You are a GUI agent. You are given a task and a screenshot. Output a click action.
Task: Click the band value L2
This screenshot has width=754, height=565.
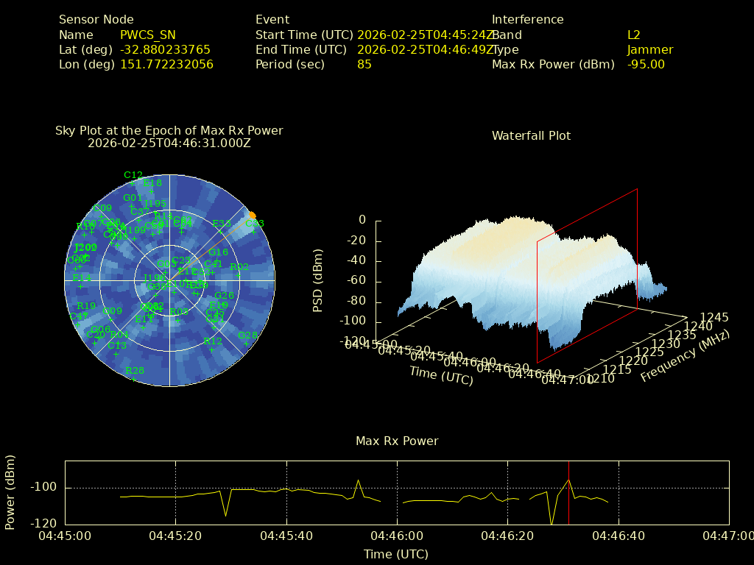634,35
